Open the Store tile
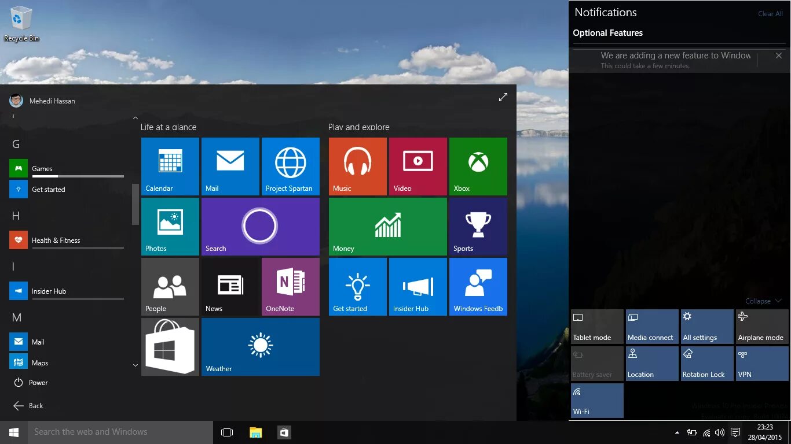 pos(170,347)
